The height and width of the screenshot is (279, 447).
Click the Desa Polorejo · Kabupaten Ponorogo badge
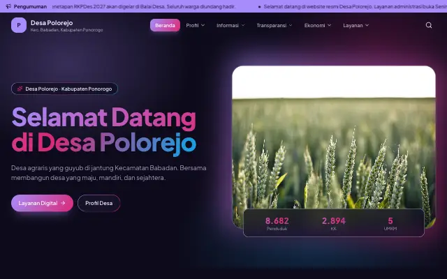click(x=64, y=89)
